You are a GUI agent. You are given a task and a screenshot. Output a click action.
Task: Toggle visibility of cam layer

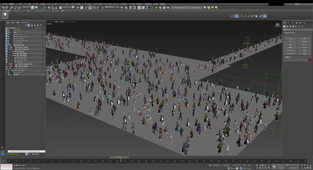coord(10,32)
